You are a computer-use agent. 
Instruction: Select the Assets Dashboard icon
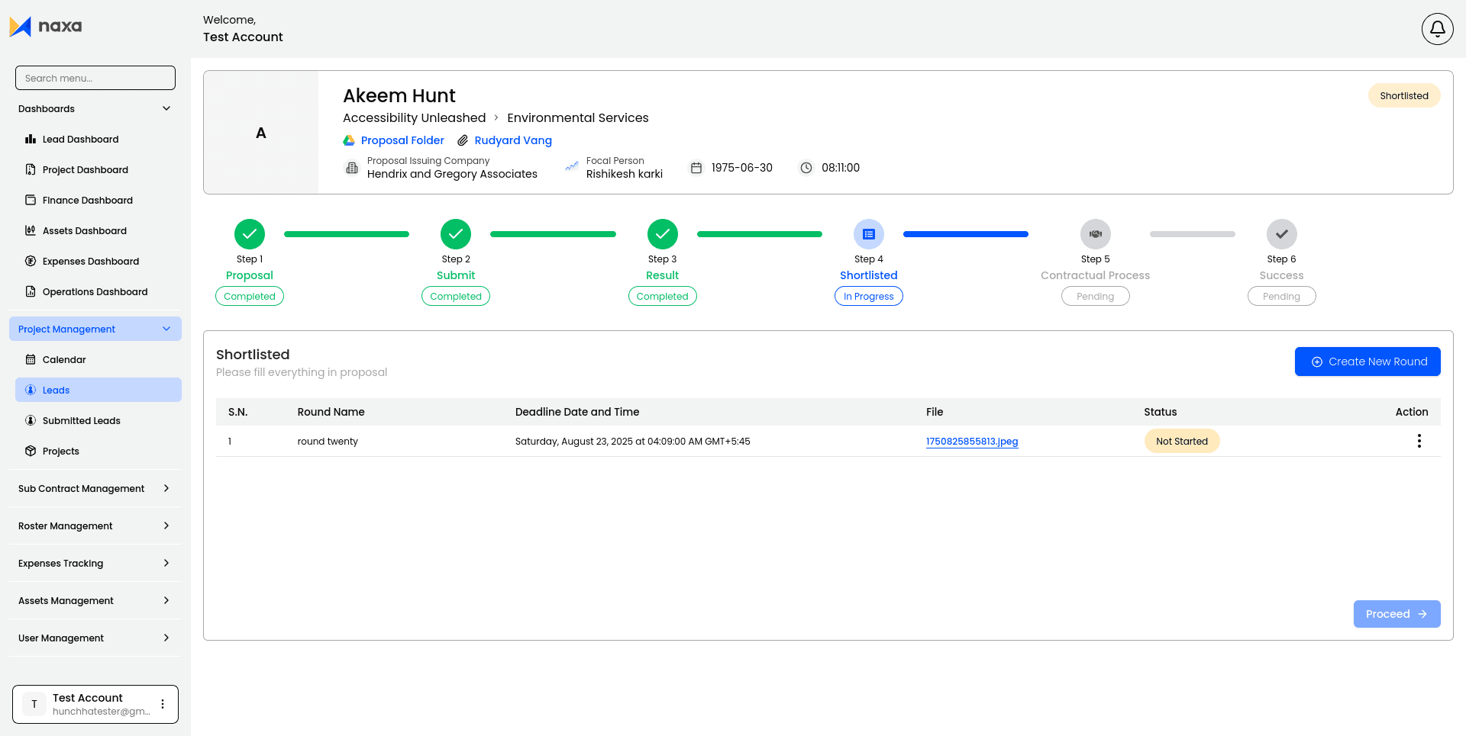point(31,230)
